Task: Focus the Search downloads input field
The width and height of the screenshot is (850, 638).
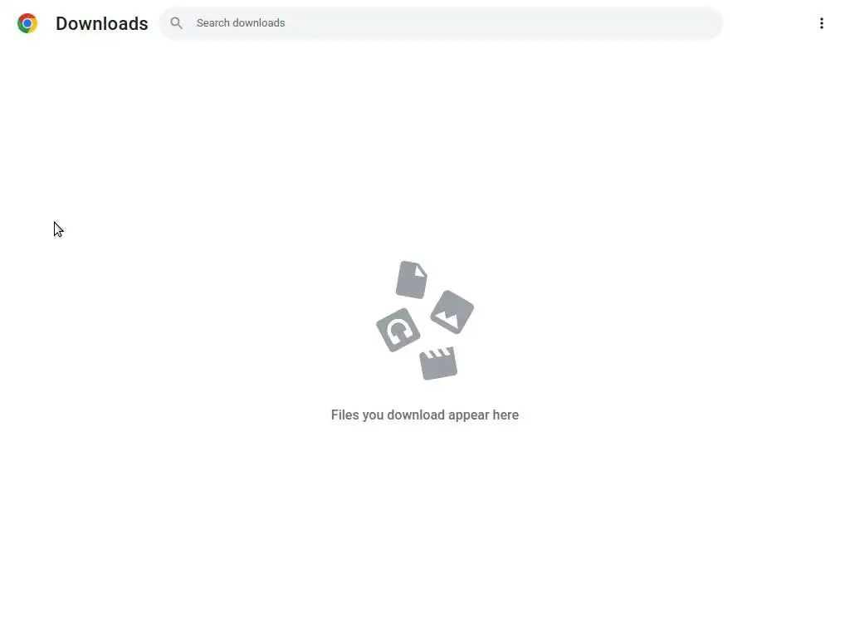Action: 441,22
